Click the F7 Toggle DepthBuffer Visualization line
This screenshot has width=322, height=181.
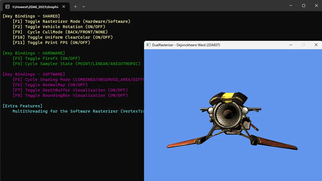click(70, 90)
